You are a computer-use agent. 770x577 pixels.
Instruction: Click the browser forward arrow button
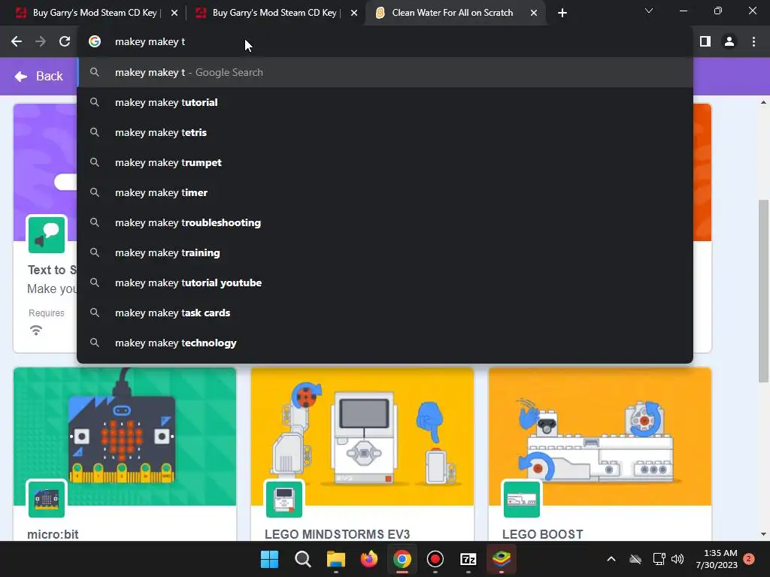[41, 42]
